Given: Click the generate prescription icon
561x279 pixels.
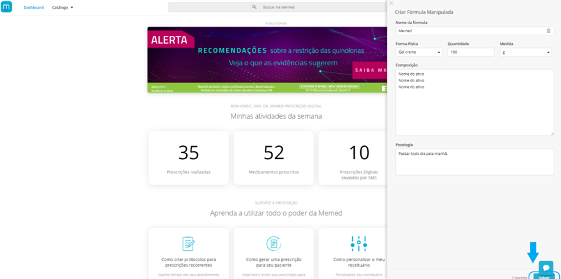Looking at the screenshot, I should coord(274,244).
